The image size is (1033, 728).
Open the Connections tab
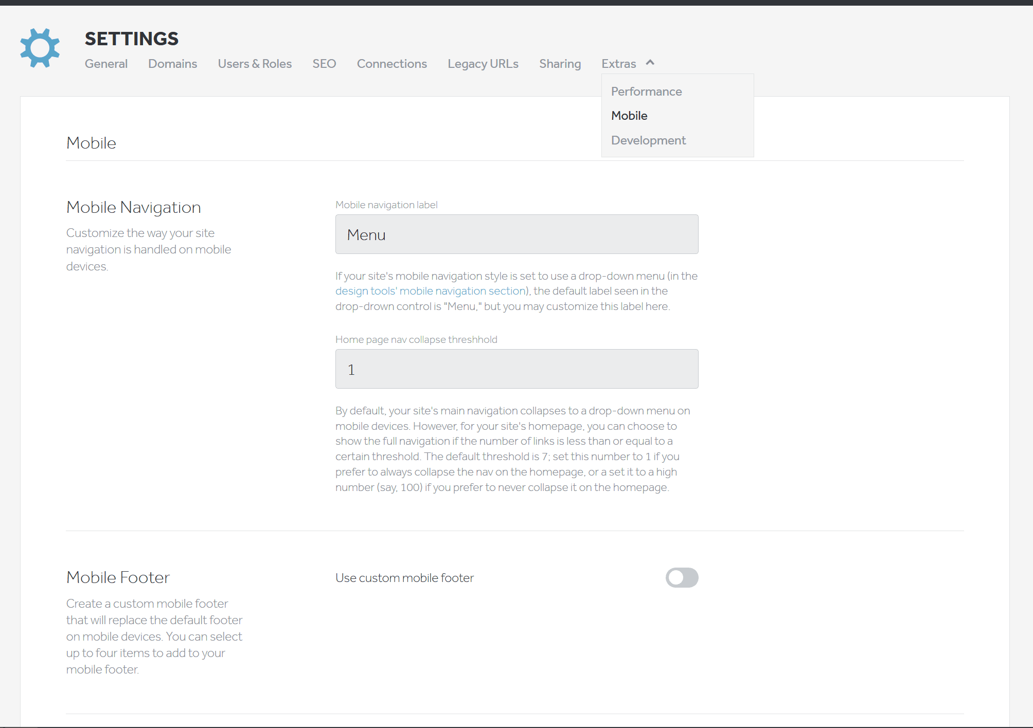coord(392,64)
